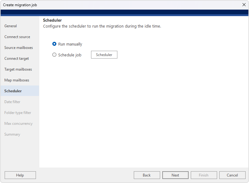Close the Create migration job dialog
The width and height of the screenshot is (249, 183).
(244, 5)
